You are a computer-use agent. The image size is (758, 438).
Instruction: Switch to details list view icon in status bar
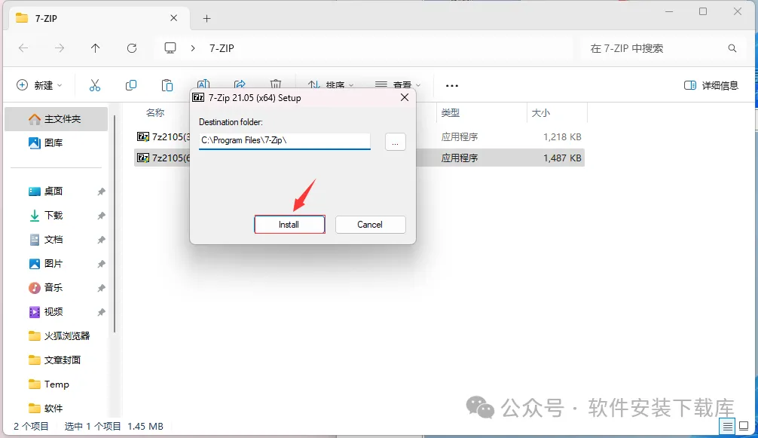[x=727, y=427]
